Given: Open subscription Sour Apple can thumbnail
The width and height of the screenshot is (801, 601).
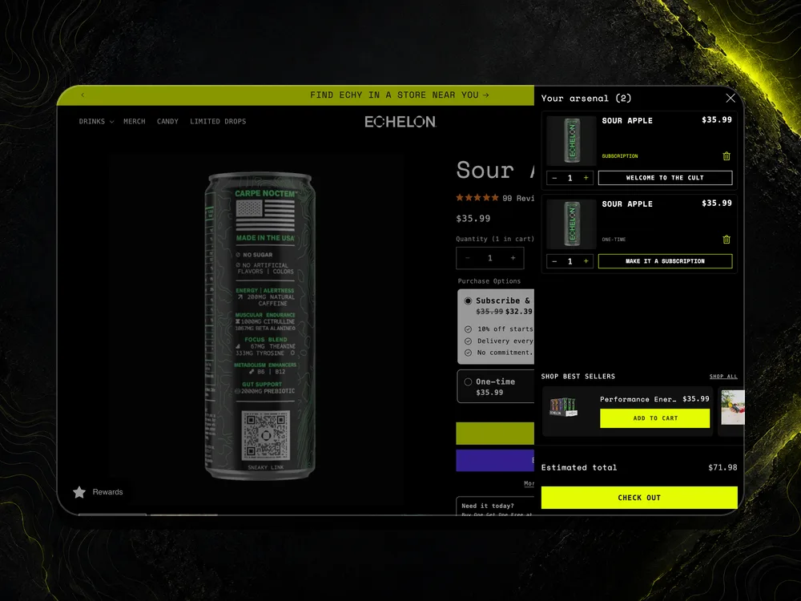Looking at the screenshot, I should [x=572, y=140].
